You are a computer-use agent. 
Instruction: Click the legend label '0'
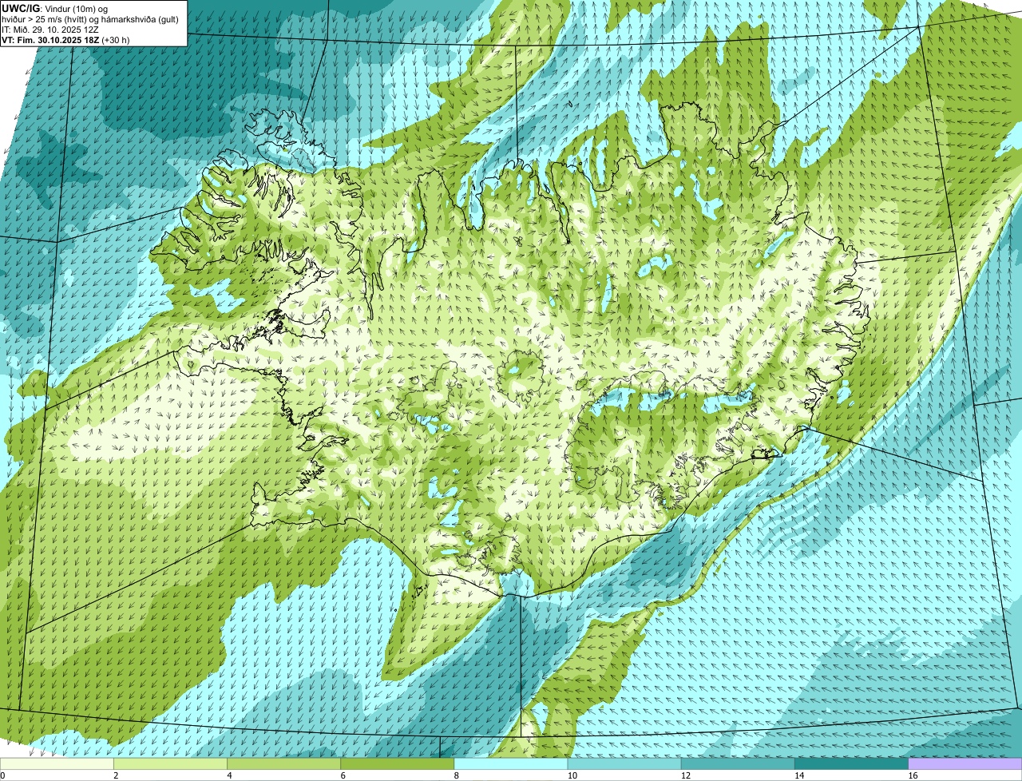2,775
